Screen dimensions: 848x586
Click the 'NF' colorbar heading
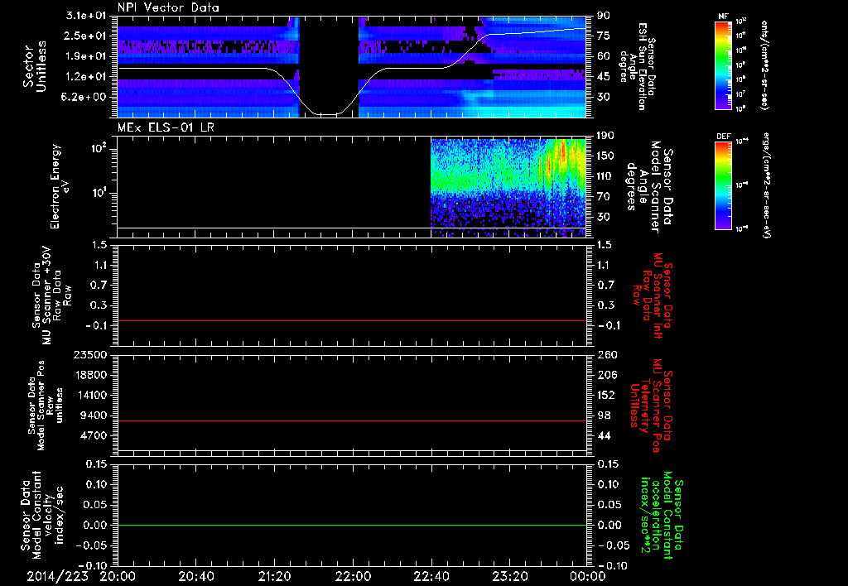point(723,17)
